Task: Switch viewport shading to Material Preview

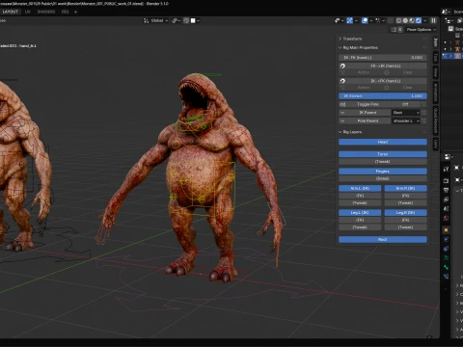Action: tap(412, 20)
